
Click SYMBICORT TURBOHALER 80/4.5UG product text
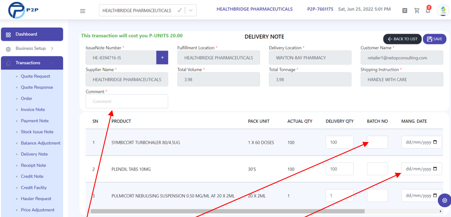146,143
